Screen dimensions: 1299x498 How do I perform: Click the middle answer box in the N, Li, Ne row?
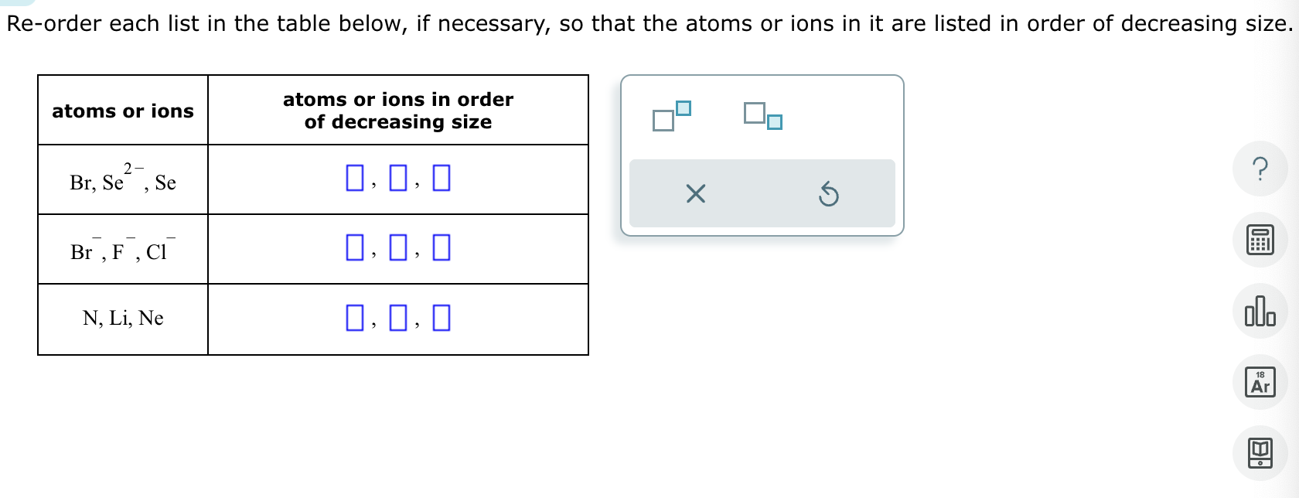coord(398,317)
